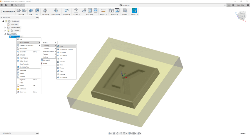This screenshot has height=135, width=250.
Task: Toggle visibility lightbulb for Models
Action: coord(9,31)
